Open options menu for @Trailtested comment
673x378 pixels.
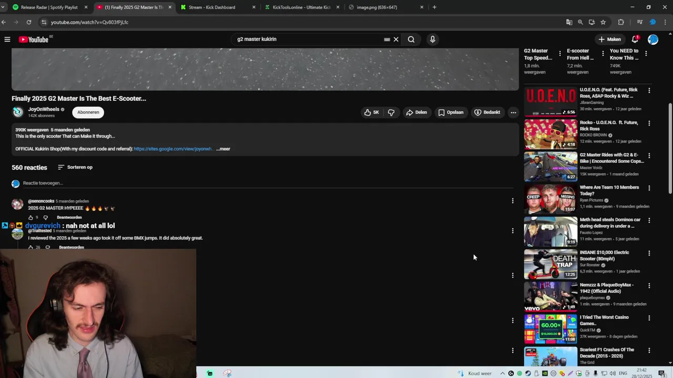coord(513,230)
